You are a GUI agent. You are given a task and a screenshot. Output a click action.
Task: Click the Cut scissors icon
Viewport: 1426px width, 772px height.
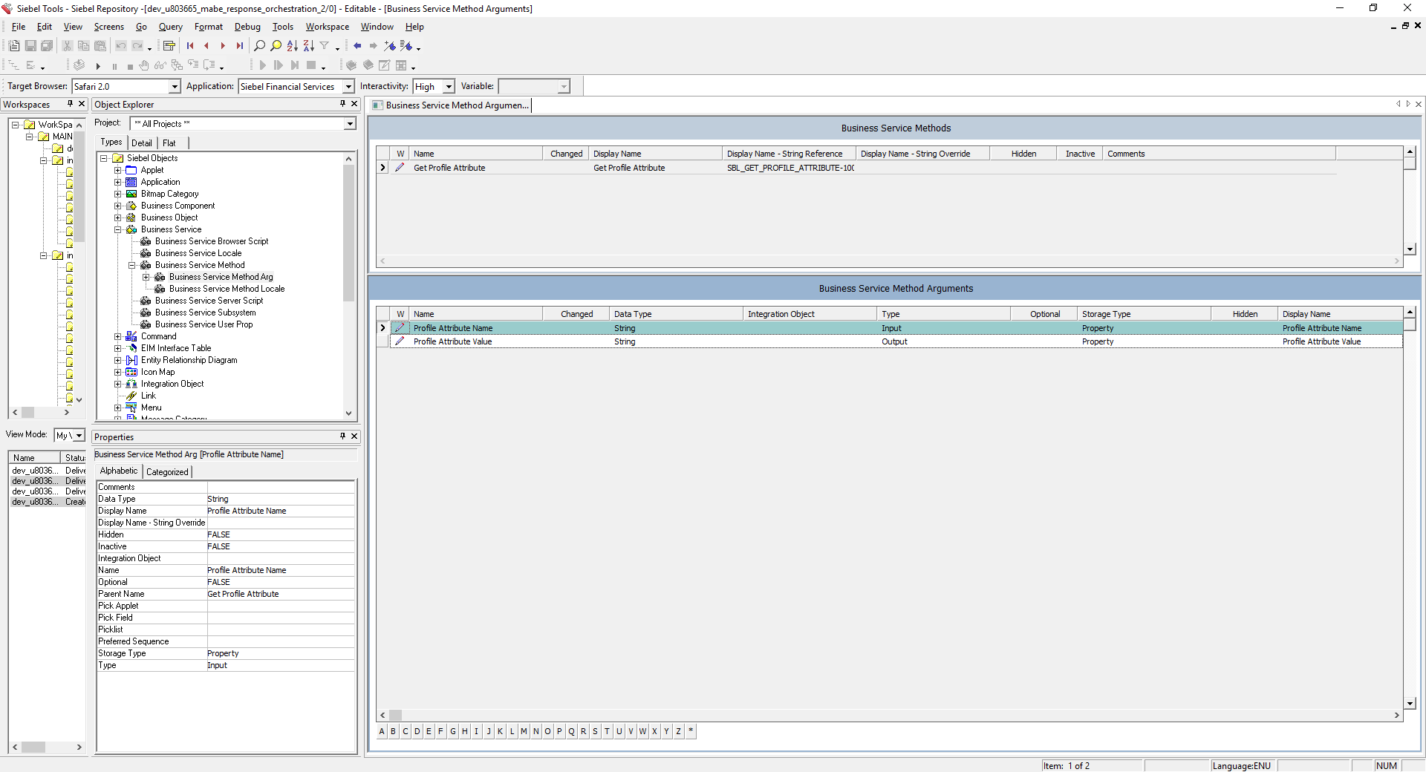click(68, 46)
